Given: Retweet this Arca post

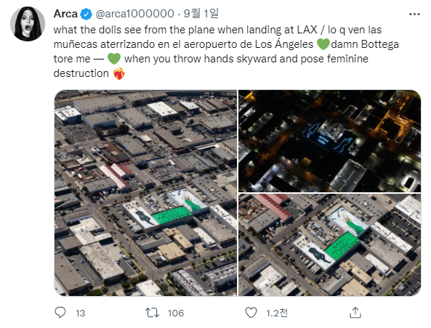Looking at the screenshot, I should [x=152, y=313].
